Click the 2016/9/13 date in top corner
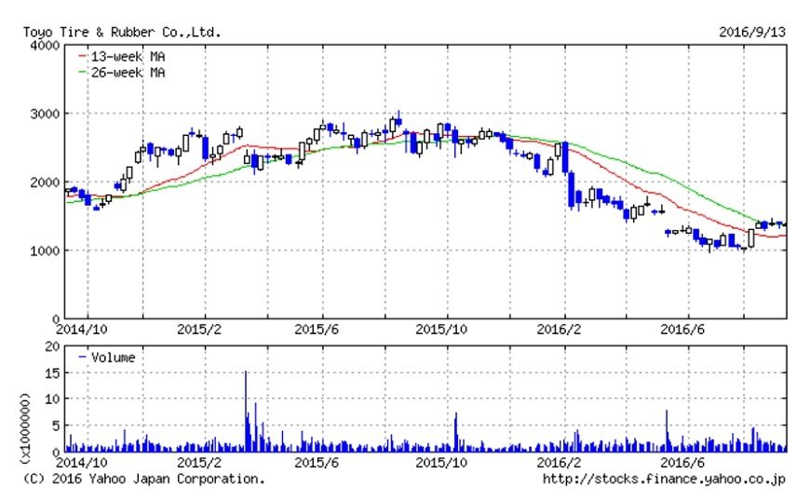The width and height of the screenshot is (810, 500). (752, 33)
